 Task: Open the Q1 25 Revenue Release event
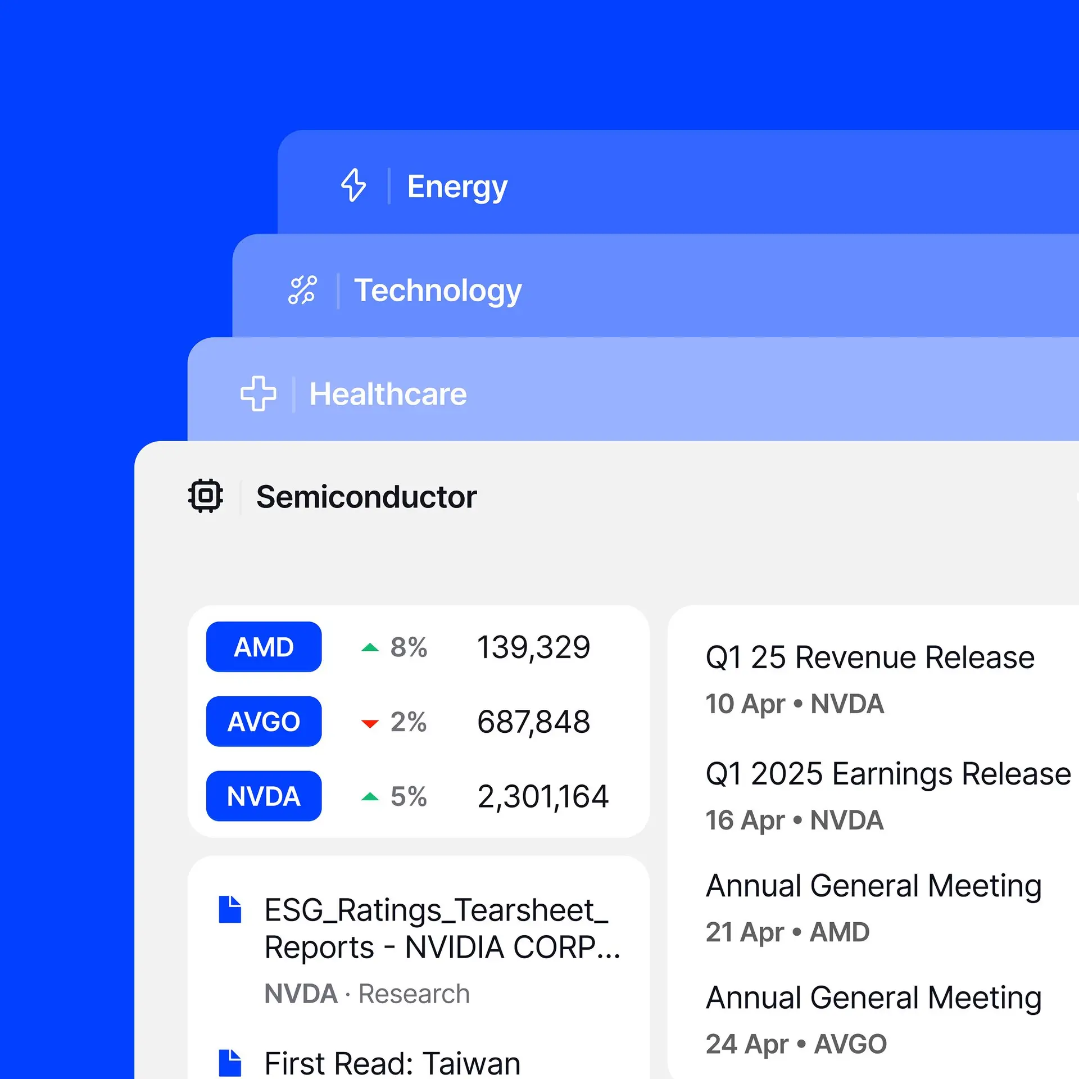870,657
